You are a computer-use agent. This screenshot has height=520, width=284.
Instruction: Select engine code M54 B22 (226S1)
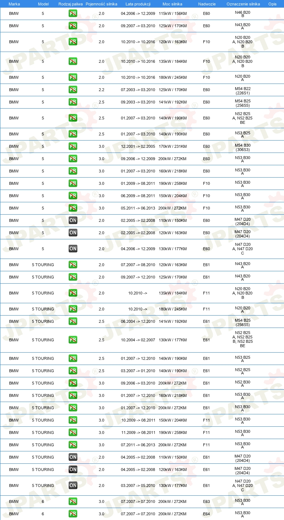(243, 91)
